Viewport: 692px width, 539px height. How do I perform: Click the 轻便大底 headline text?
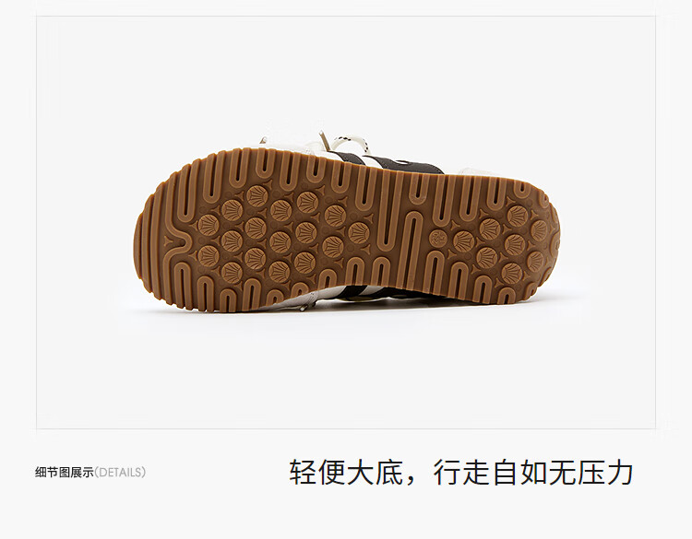click(x=346, y=472)
